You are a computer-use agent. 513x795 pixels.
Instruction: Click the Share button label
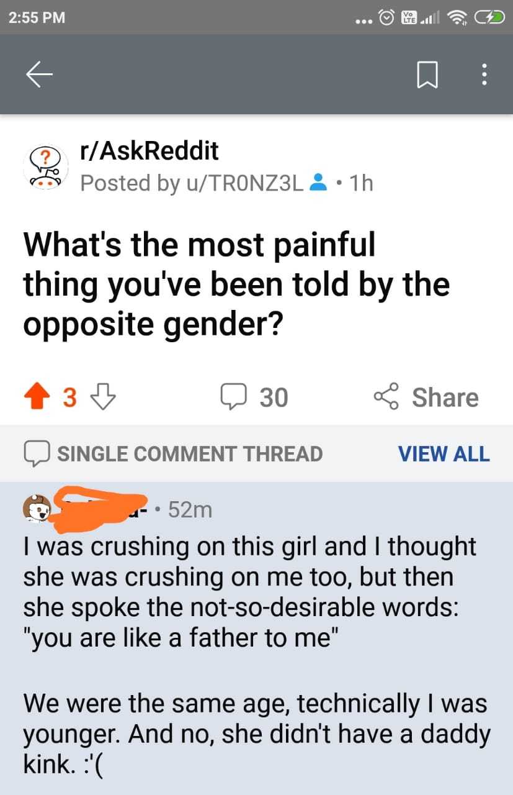click(x=445, y=397)
